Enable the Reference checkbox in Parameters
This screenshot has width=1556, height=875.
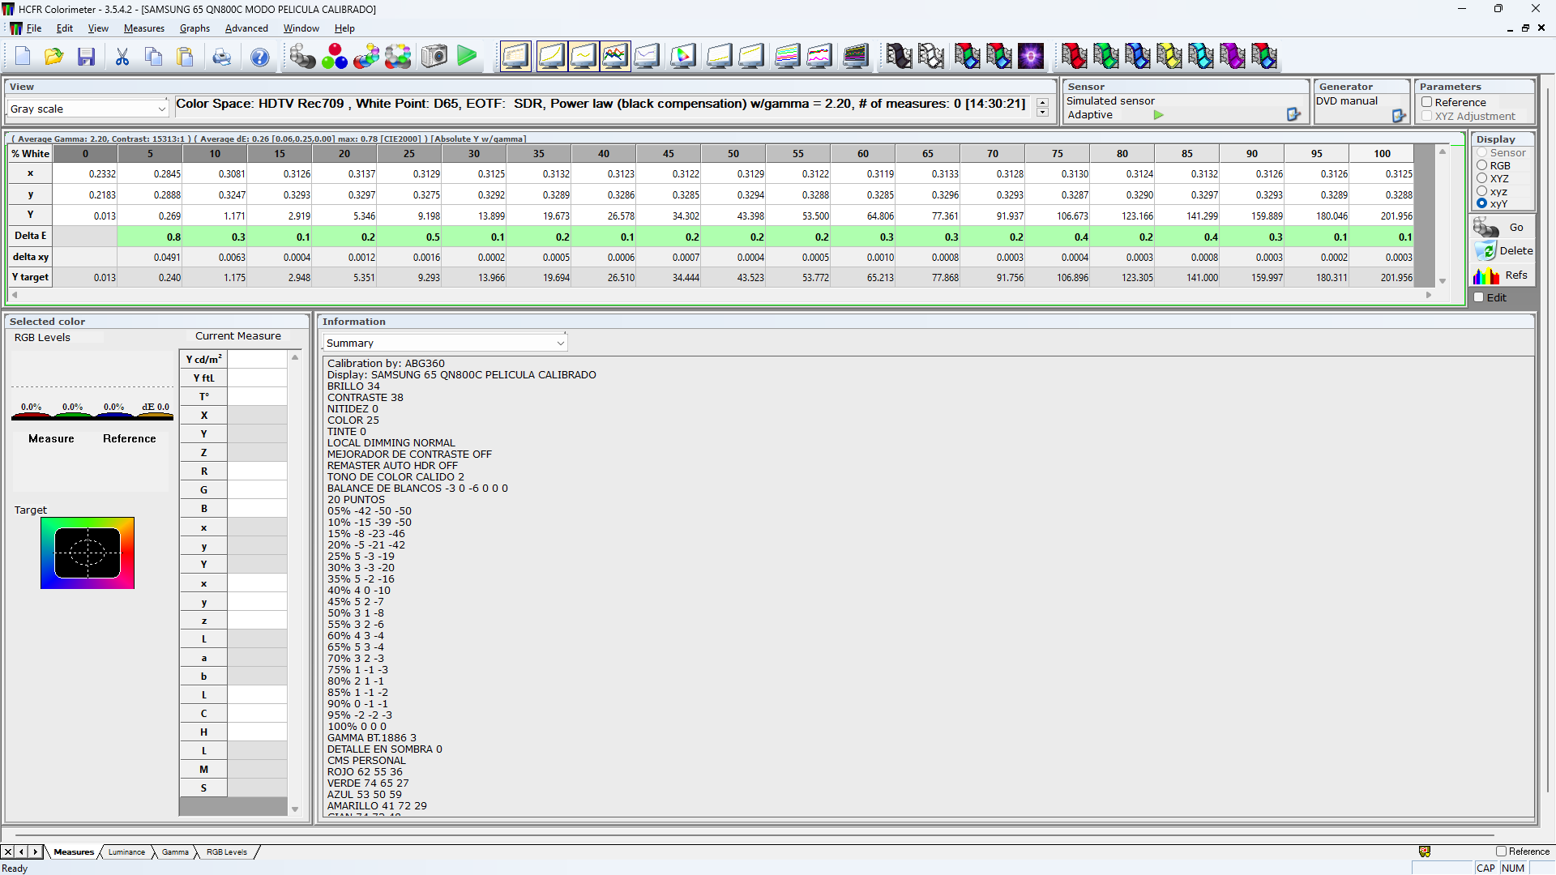1427,102
